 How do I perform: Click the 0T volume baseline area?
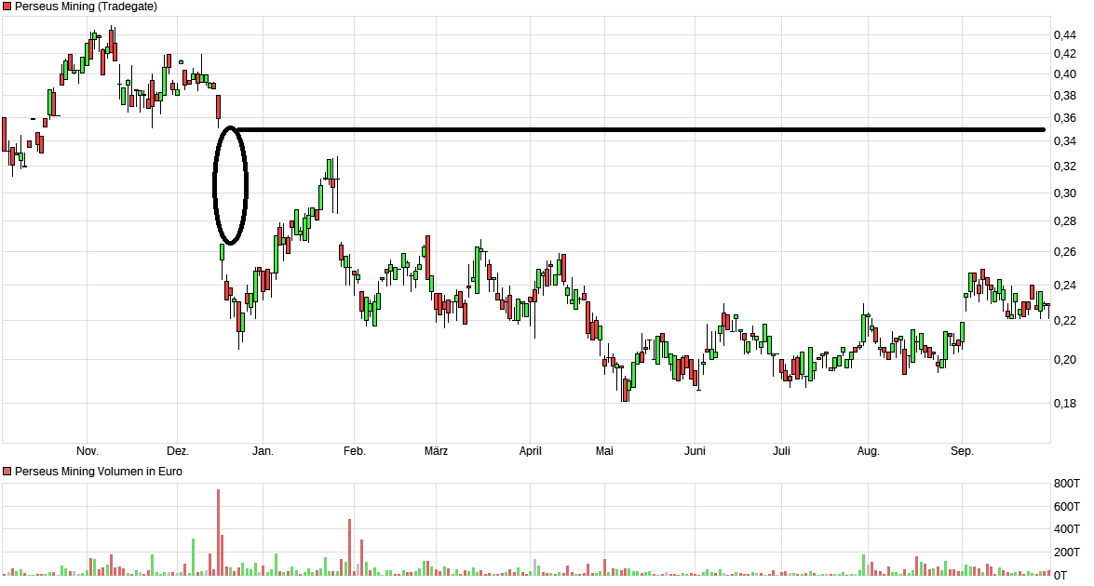tap(1061, 575)
